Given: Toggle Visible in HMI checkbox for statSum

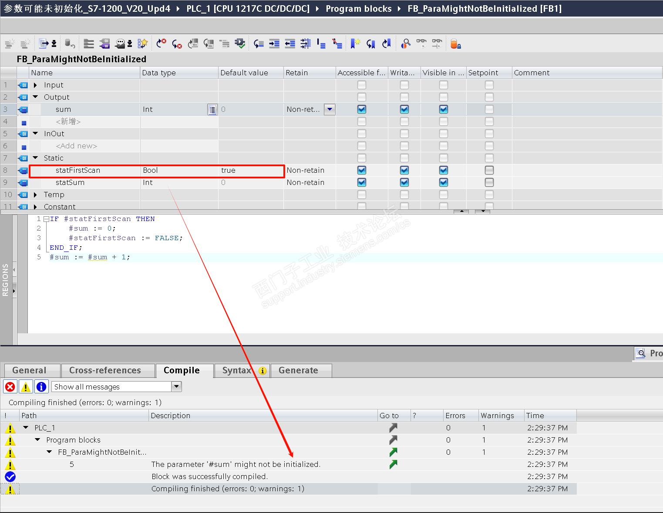Looking at the screenshot, I should click(444, 182).
